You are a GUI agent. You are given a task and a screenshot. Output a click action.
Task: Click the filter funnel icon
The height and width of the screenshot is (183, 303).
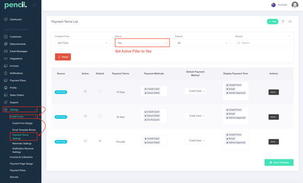point(283,21)
